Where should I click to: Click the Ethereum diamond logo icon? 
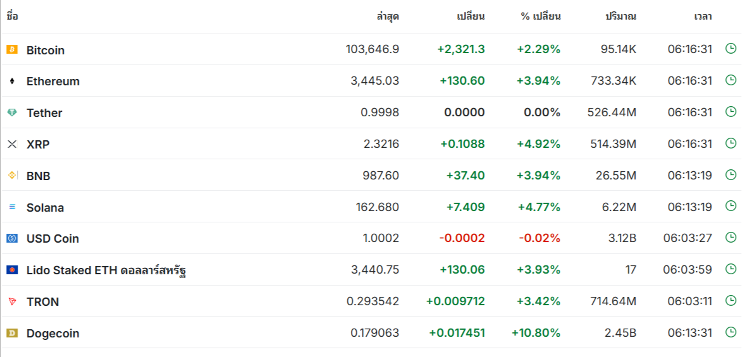coord(12,81)
